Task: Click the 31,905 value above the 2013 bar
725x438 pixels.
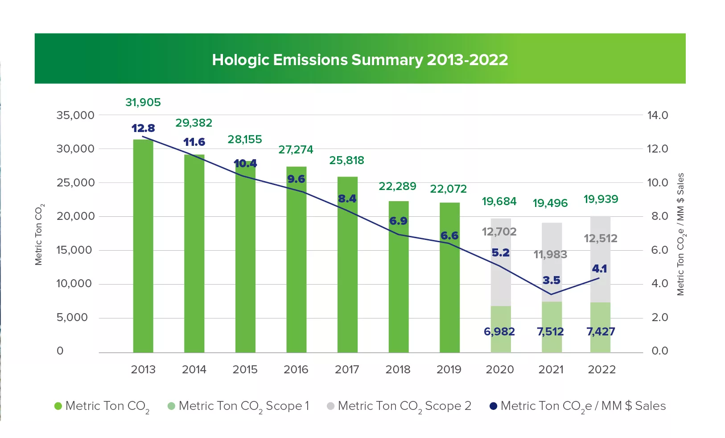Action: [x=143, y=103]
